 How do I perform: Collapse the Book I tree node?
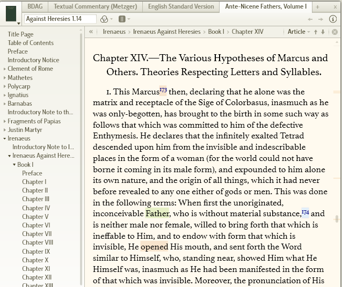(x=14, y=165)
